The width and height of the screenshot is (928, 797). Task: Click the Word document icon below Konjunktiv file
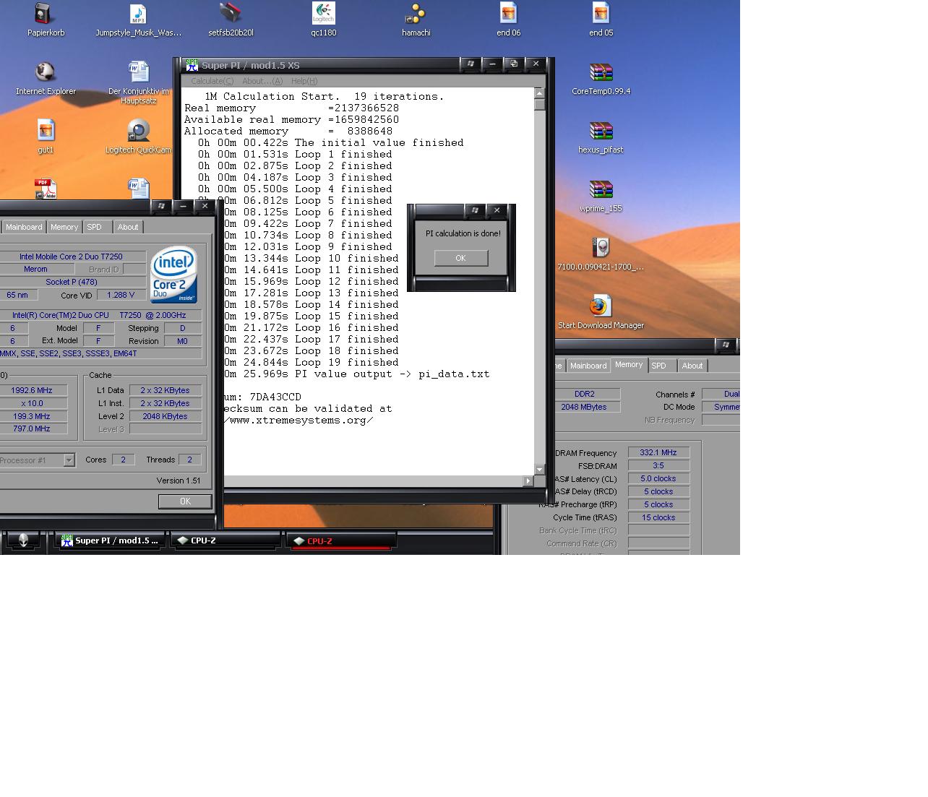click(x=138, y=189)
